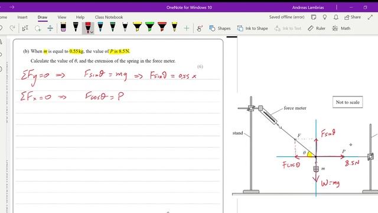Add a new pen with plus icon

coord(187,28)
